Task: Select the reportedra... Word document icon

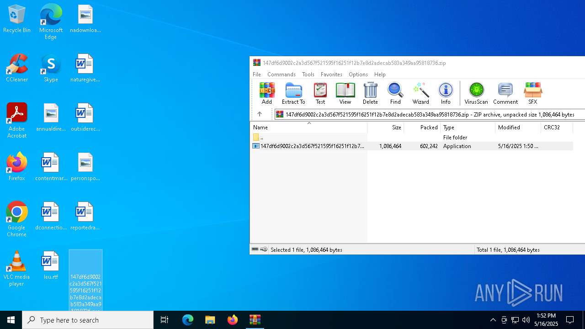Action: (85, 217)
